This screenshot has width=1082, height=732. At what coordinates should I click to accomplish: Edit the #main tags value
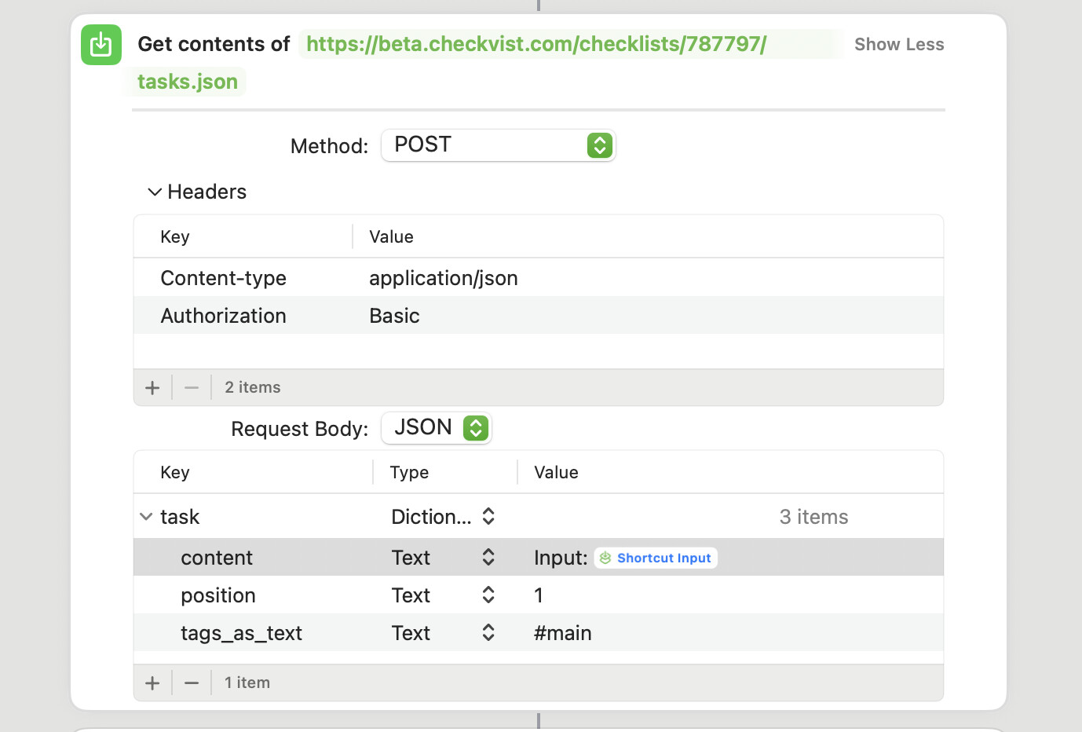(x=563, y=633)
